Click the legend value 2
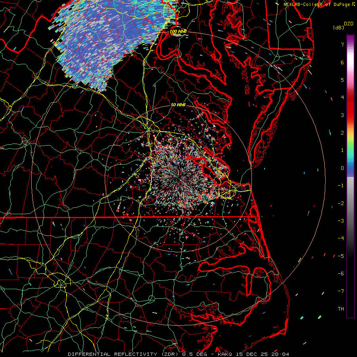This screenshot has height=357, width=357. point(342,133)
